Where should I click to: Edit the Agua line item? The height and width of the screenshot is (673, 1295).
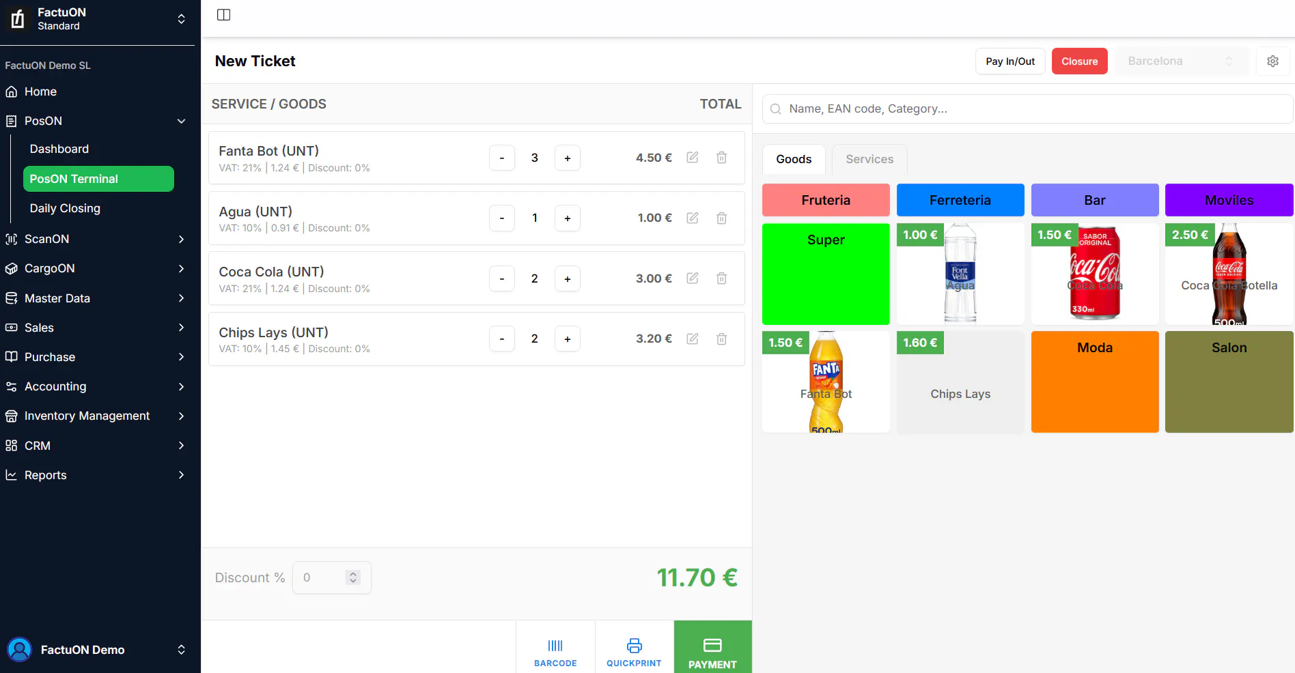point(693,218)
